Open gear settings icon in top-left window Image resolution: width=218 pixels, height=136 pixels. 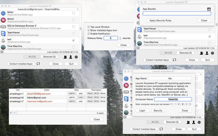click(x=76, y=57)
